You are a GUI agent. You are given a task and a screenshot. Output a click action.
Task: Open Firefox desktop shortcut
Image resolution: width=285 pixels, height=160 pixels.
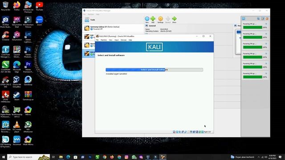click(17, 6)
